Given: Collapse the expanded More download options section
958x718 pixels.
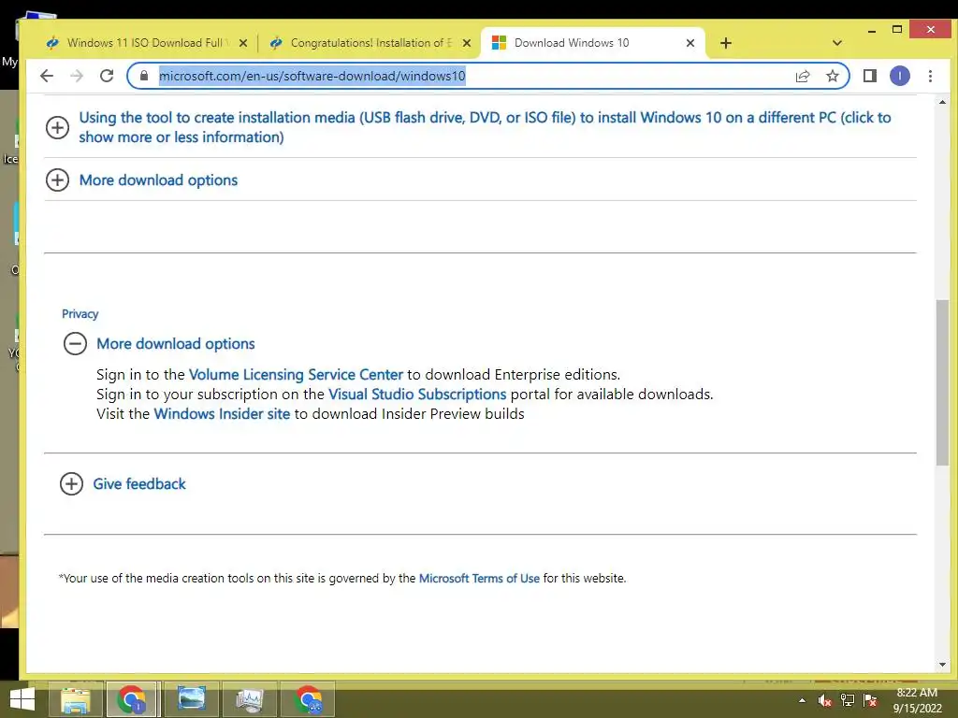Looking at the screenshot, I should [75, 343].
